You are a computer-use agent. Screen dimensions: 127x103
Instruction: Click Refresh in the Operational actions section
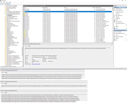point(117,27)
